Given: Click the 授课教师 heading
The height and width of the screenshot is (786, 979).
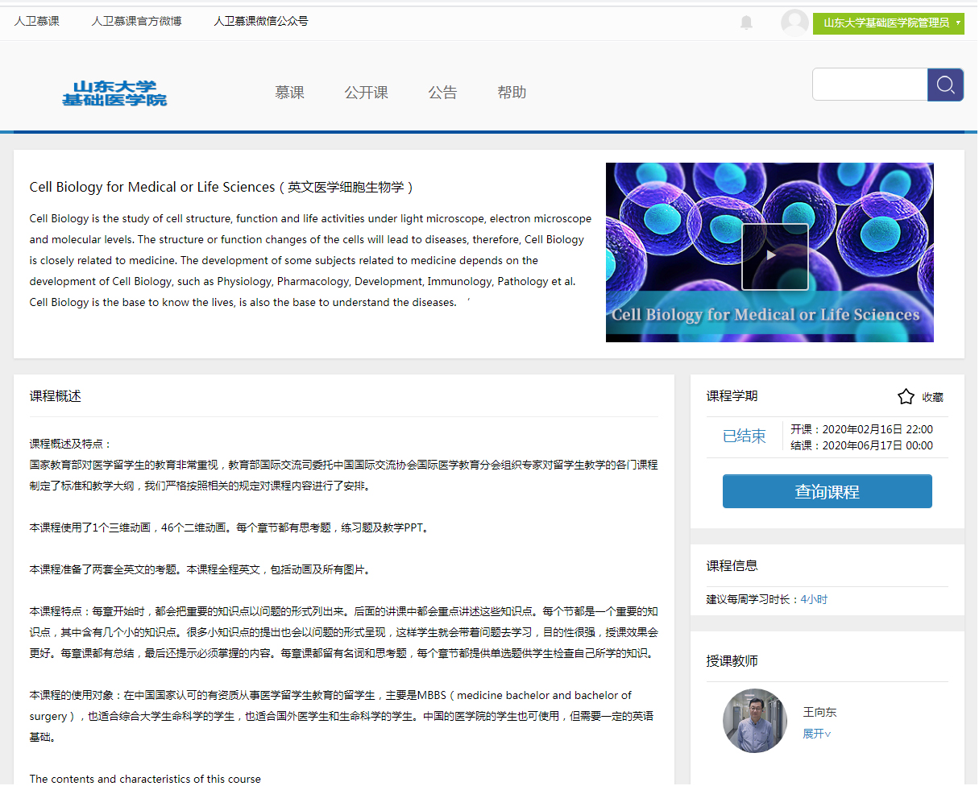Looking at the screenshot, I should click(x=732, y=661).
